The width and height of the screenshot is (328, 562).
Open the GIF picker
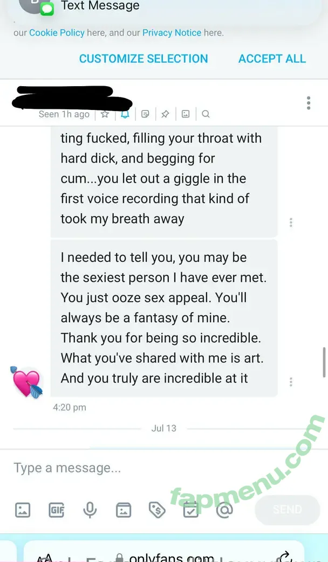point(56,510)
